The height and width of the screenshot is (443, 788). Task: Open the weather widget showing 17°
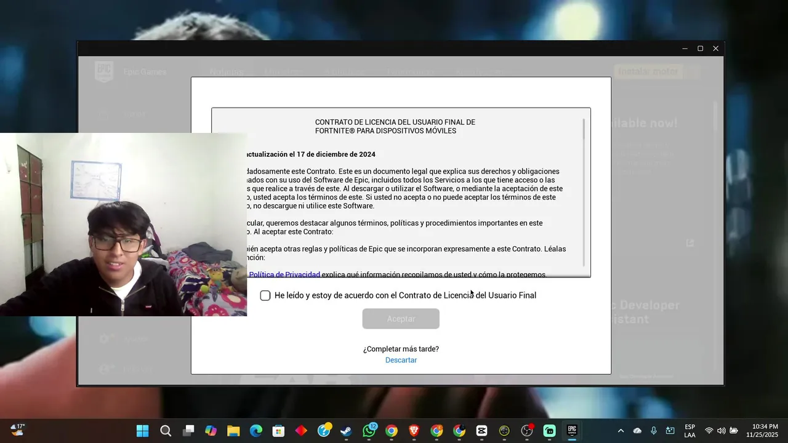coord(17,429)
